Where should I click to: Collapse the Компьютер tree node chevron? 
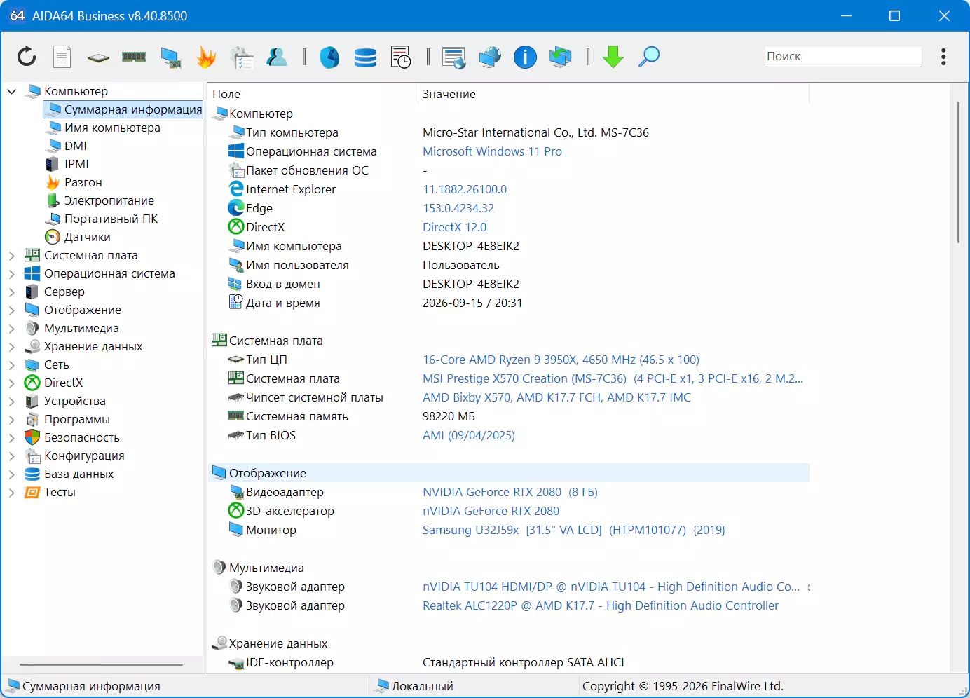coord(11,91)
